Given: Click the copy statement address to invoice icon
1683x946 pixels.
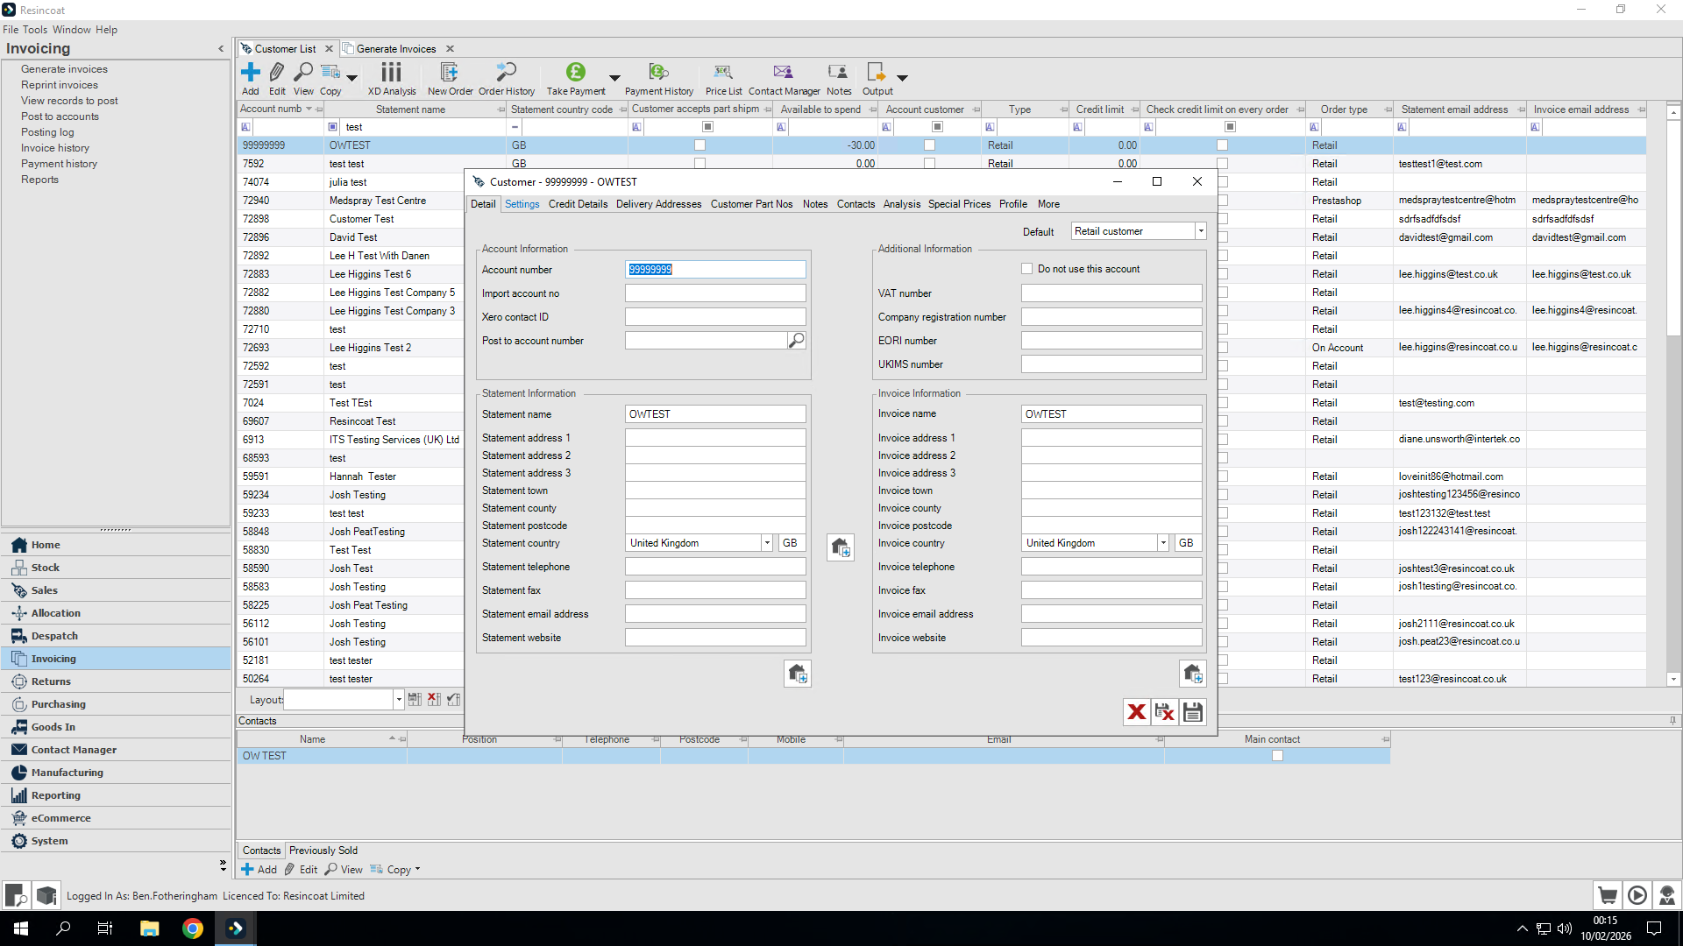Looking at the screenshot, I should [840, 547].
